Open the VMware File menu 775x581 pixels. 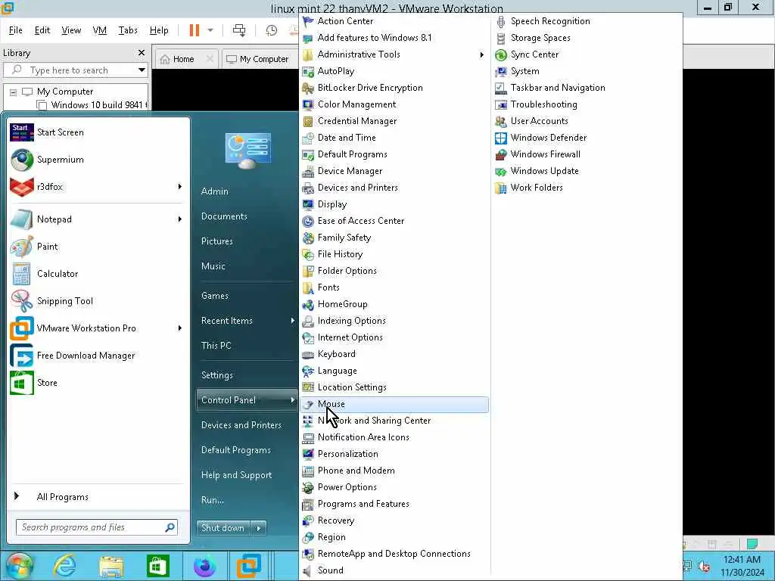click(15, 30)
